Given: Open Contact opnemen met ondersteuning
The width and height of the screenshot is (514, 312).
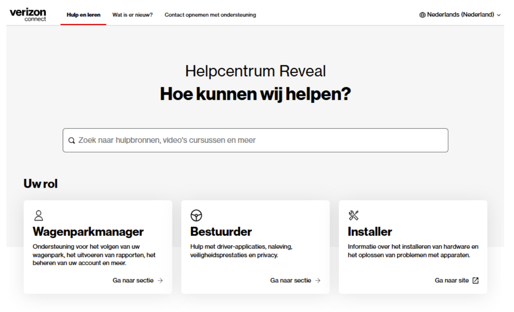Looking at the screenshot, I should point(210,15).
